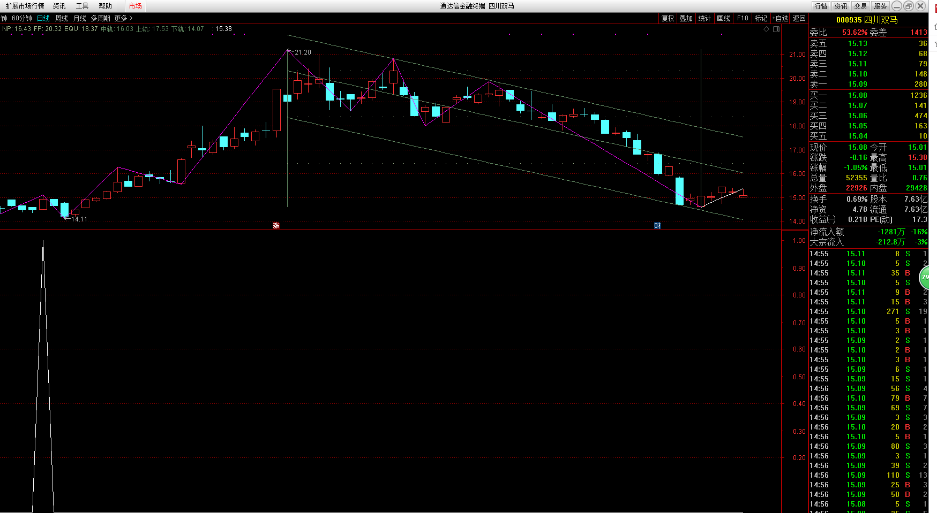Viewport: 937px width, 513px height.
Task: Select the 买三 15.06 order row
Action: click(x=868, y=116)
